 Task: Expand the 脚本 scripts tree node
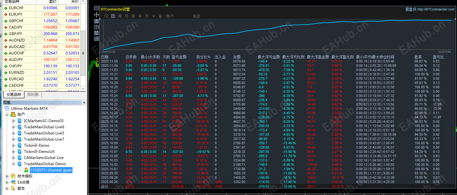7,189
